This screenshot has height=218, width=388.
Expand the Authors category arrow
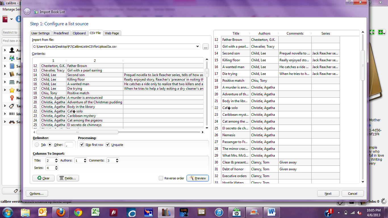coord(5,50)
